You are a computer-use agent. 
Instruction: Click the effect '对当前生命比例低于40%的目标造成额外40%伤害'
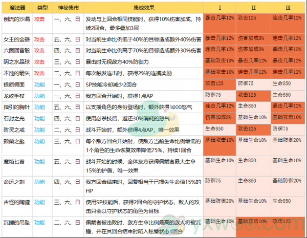[x=143, y=39]
